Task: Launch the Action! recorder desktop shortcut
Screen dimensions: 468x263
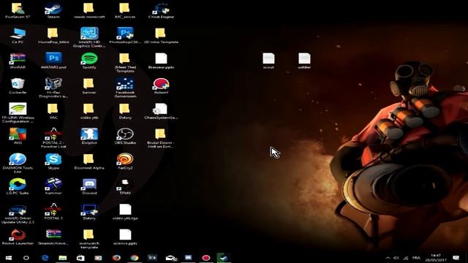Action: 161,86
